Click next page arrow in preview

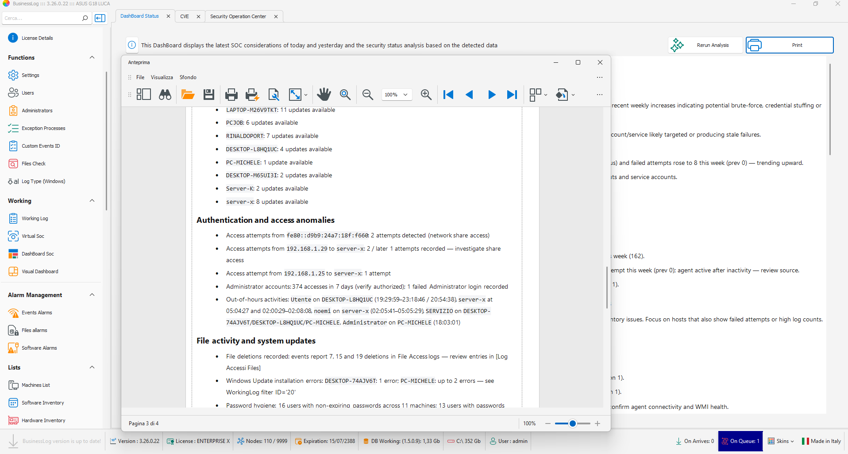coord(491,95)
